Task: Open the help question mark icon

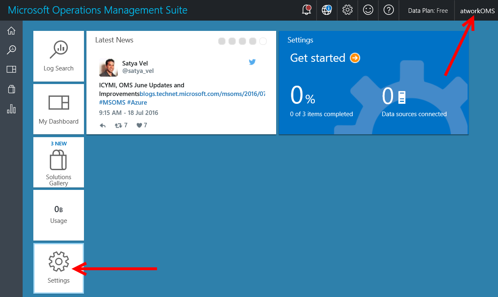Action: tap(389, 10)
